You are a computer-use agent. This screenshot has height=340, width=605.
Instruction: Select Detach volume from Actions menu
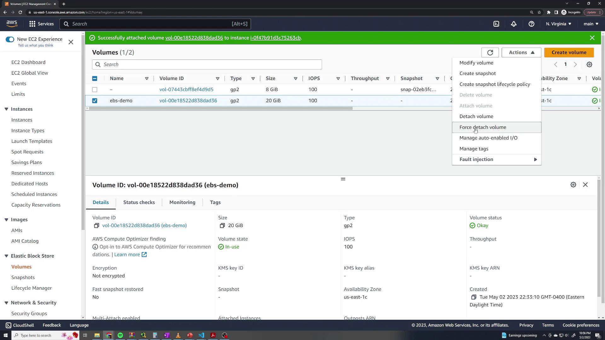(476, 116)
